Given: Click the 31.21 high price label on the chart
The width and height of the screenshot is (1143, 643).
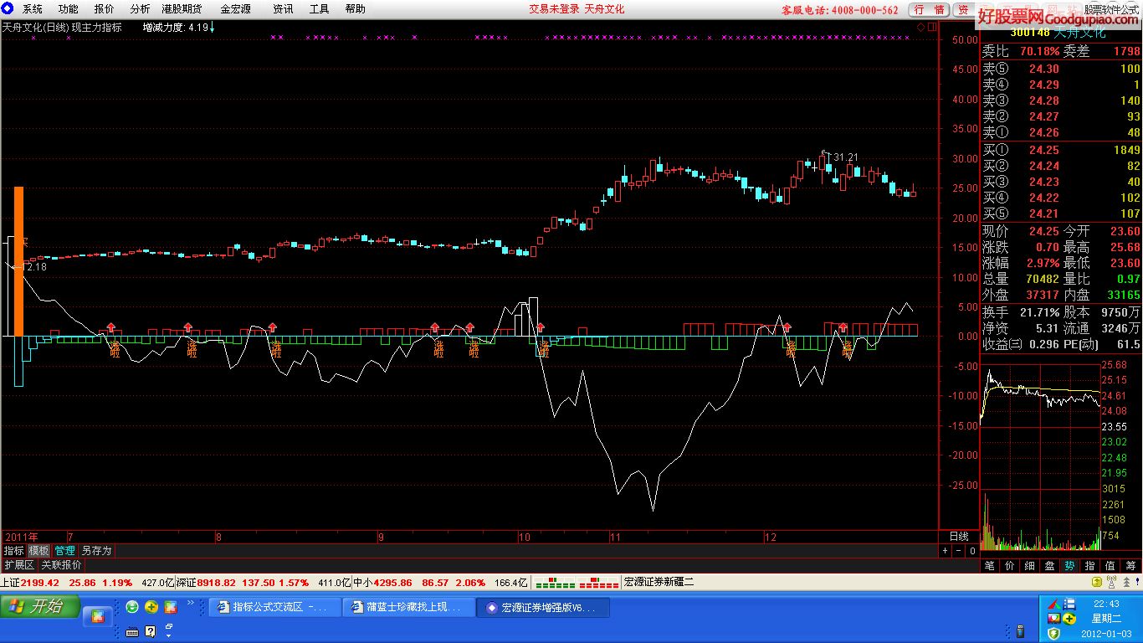Looking at the screenshot, I should [x=846, y=157].
